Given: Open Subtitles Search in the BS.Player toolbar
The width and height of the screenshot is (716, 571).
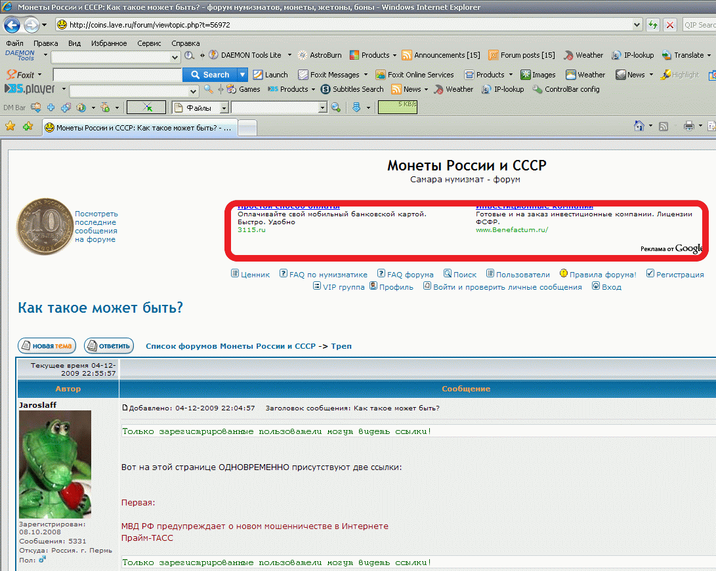Looking at the screenshot, I should click(352, 89).
